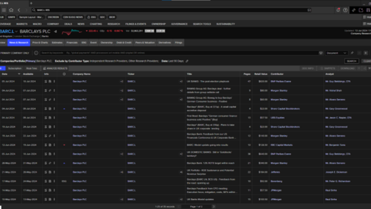Sort results by the Date column

(x=5, y=74)
